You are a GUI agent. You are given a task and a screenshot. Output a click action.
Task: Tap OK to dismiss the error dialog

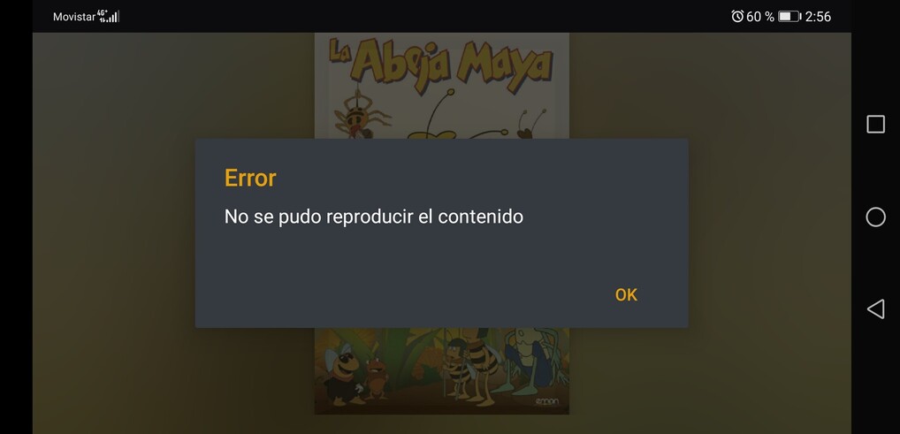[x=626, y=294]
